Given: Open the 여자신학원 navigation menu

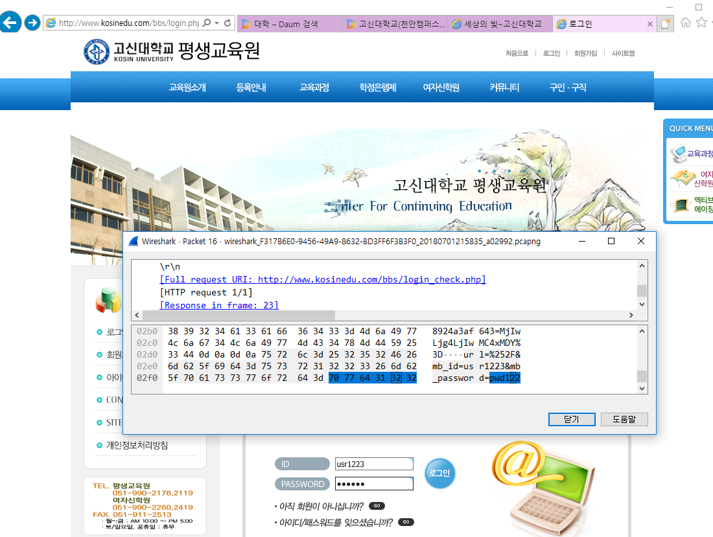Looking at the screenshot, I should click(441, 87).
